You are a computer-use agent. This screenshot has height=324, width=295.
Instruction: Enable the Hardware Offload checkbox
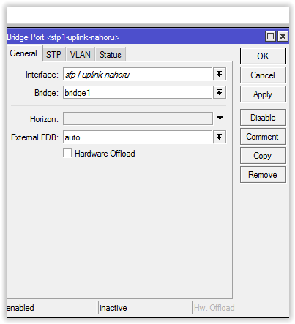67,154
